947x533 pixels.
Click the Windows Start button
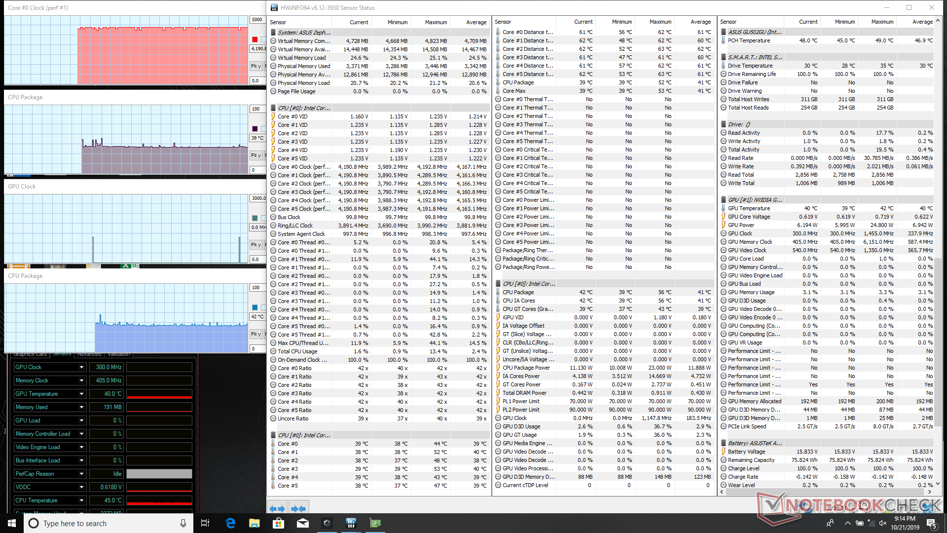pos(12,523)
